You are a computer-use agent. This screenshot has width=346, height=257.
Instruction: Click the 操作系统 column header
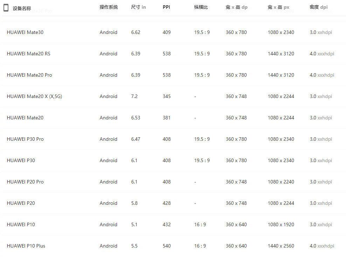[109, 7]
